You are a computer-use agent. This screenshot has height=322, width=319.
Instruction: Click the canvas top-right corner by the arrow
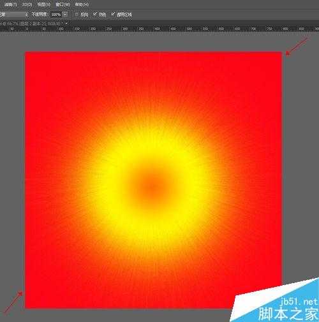tap(281, 53)
